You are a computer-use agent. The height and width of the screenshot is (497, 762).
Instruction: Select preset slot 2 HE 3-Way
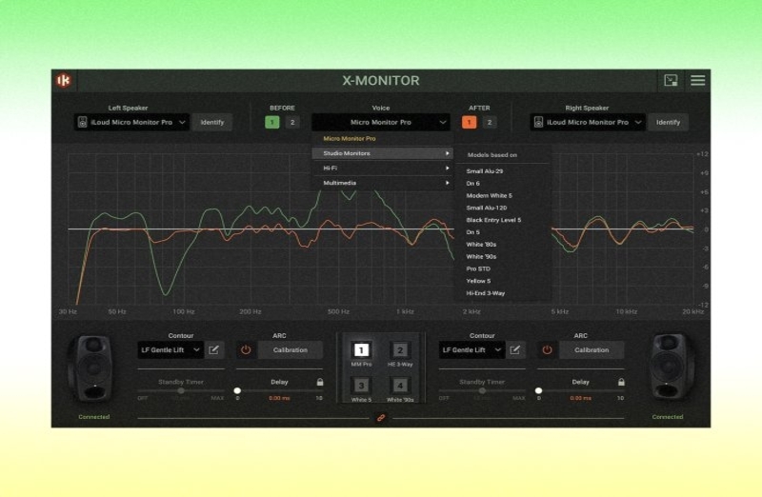400,349
